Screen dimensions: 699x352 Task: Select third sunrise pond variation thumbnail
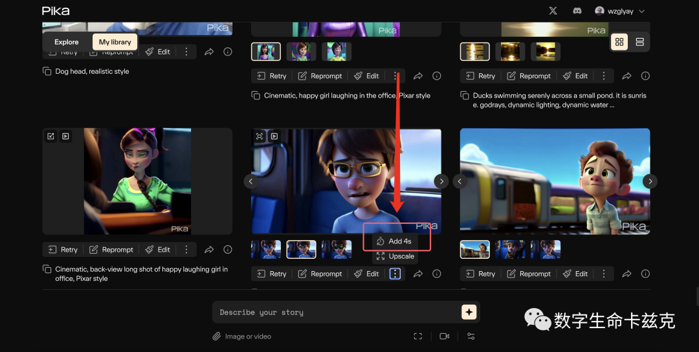pos(545,52)
